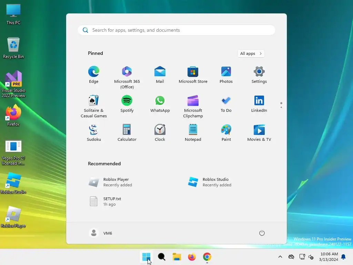The width and height of the screenshot is (353, 265).
Task: Launch Notepad from pinned apps
Action: [193, 133]
